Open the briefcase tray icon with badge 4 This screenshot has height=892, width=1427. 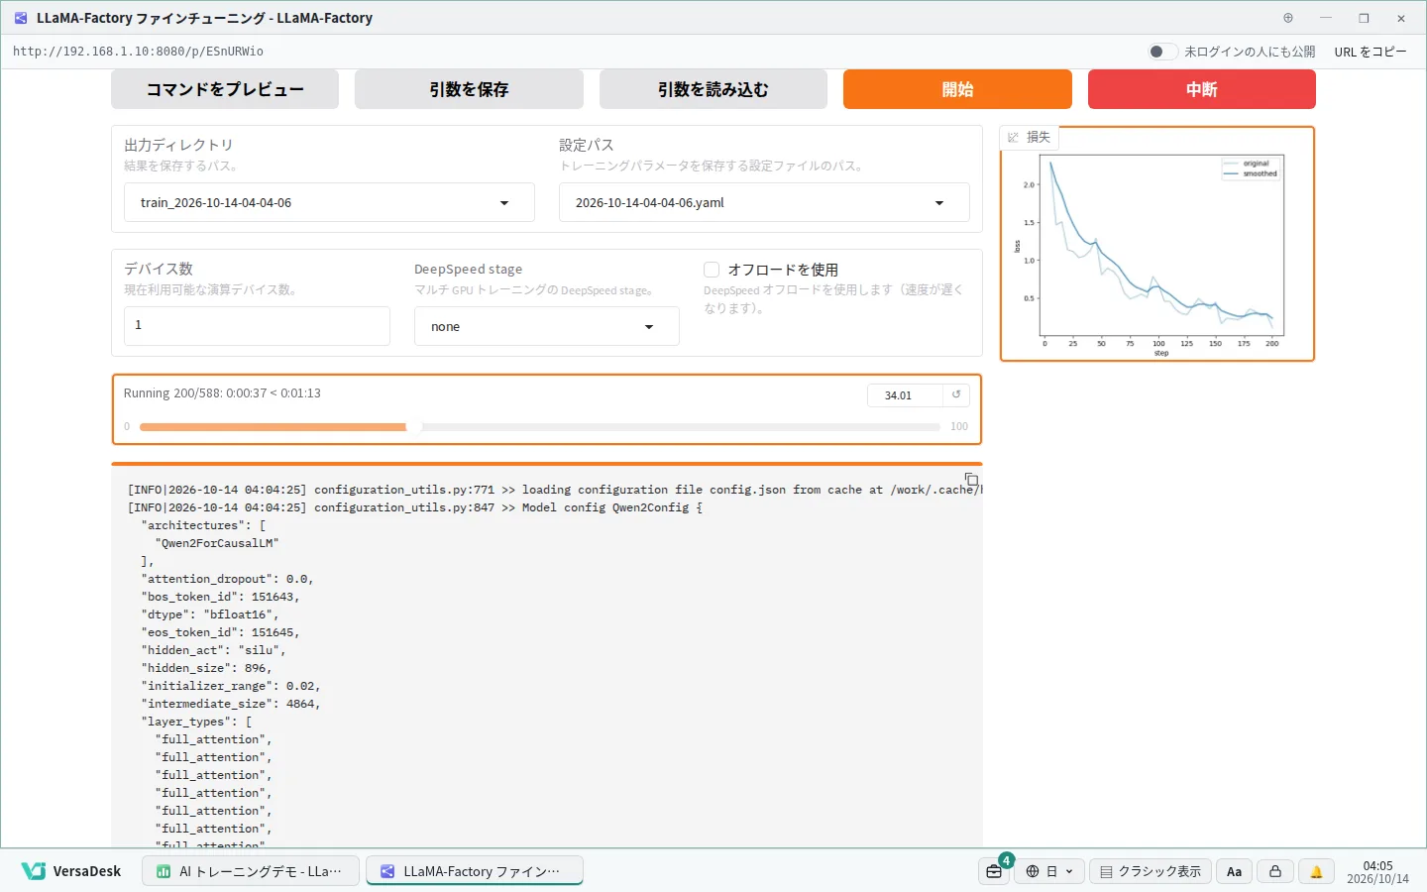pos(994,871)
